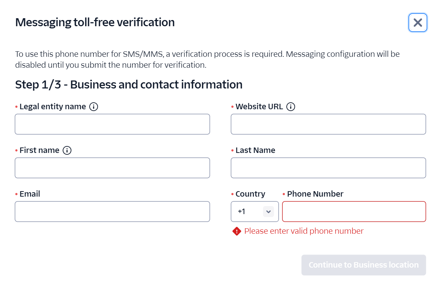Click inside the Last Name field
Image resolution: width=439 pixels, height=288 pixels.
tap(328, 167)
